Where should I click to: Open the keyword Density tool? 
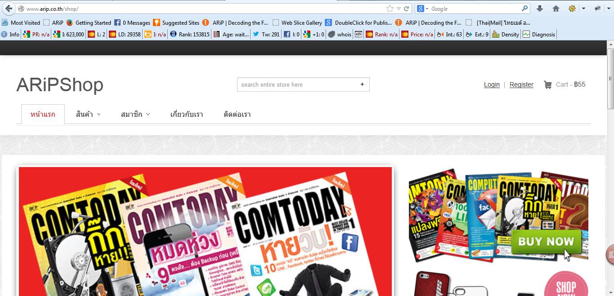click(x=506, y=34)
